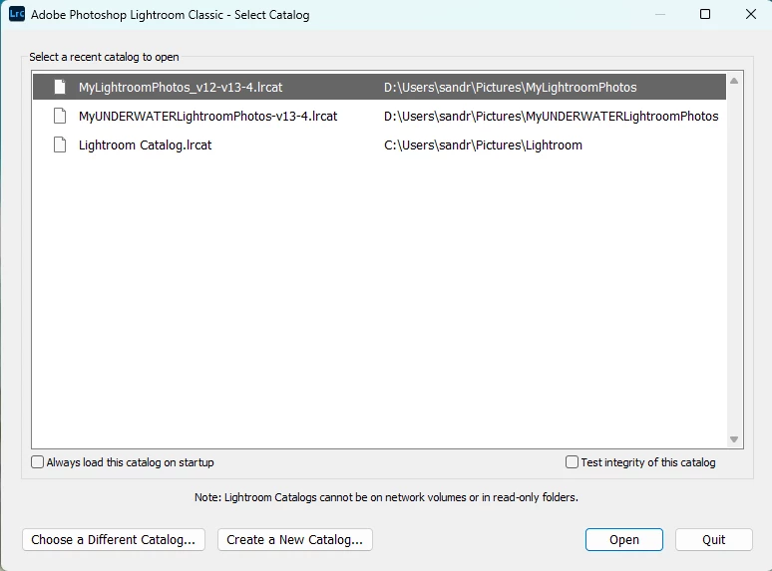Click file icon beside MyUNDERWATERLightroomPhotos-v13-4.lrcat
The height and width of the screenshot is (571, 772).
60,116
